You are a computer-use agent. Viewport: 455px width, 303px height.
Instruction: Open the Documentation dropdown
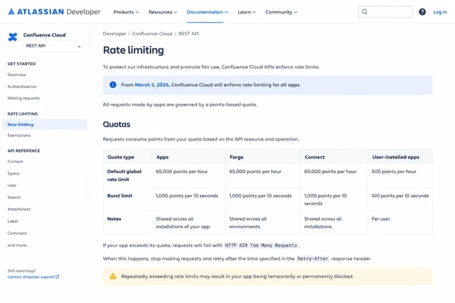coord(207,12)
